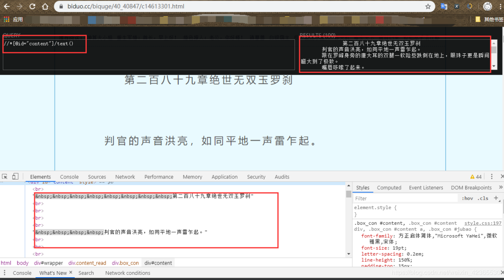Open the drawer Console tab

[x=22, y=273]
